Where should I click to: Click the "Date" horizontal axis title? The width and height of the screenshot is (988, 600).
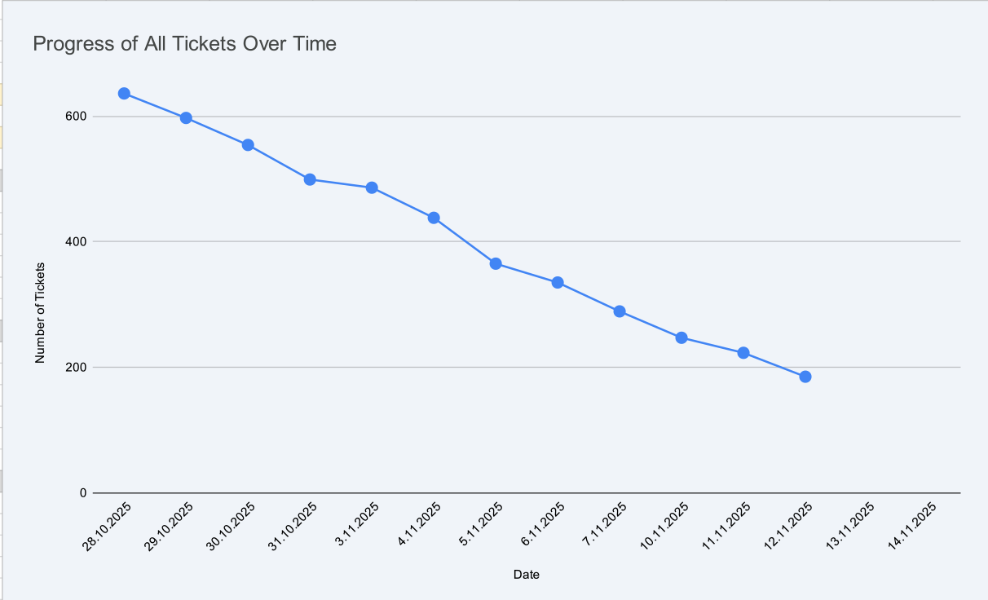coord(527,575)
